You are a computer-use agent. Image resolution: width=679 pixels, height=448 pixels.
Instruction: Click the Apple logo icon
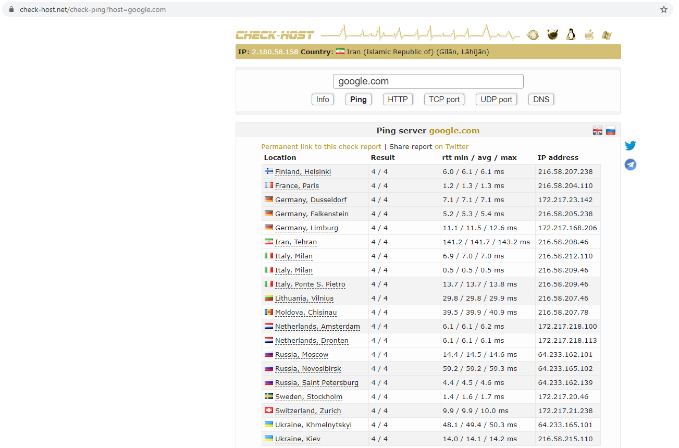pyautogui.click(x=589, y=35)
